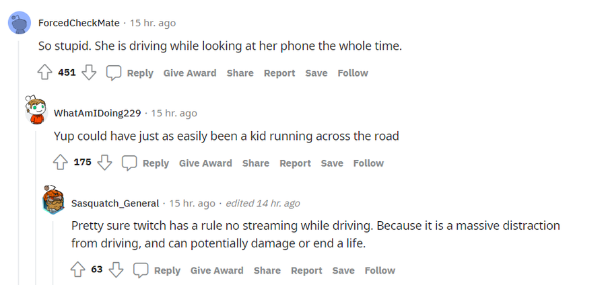Visit ForcedCheckMate username link
Image resolution: width=606 pixels, height=285 pixels.
tap(79, 23)
